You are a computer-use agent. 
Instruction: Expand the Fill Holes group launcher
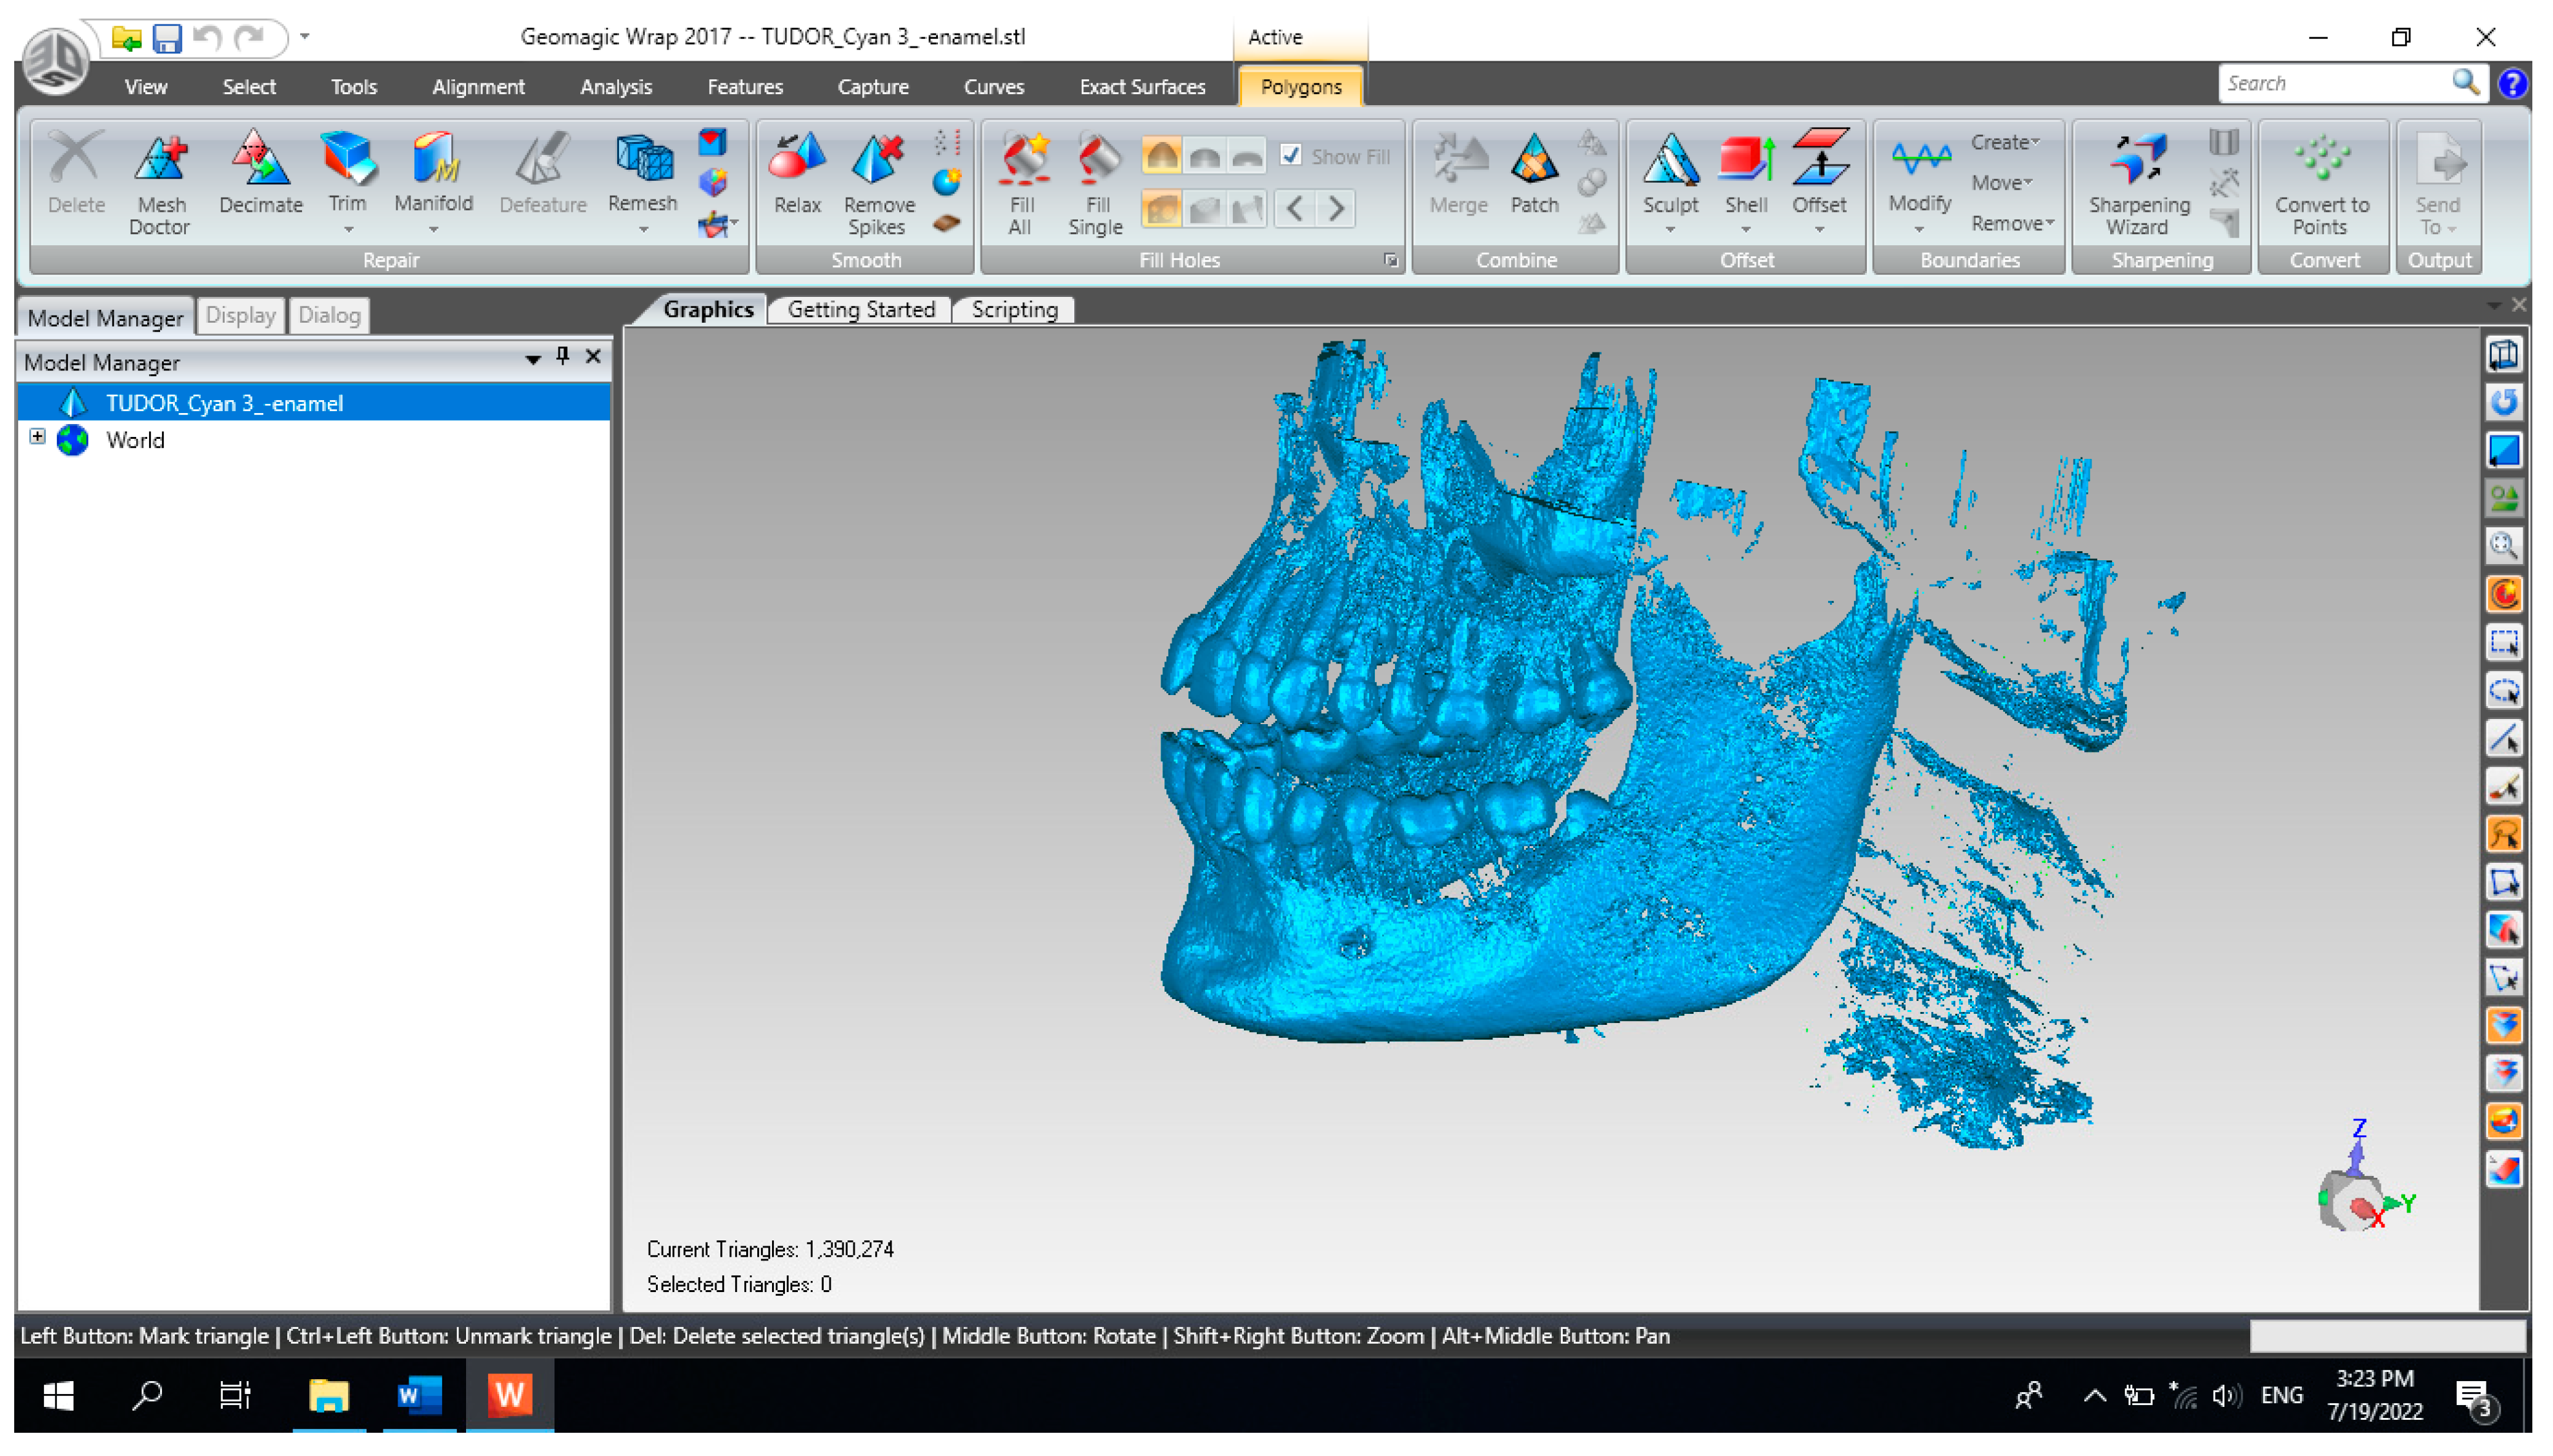[1390, 260]
